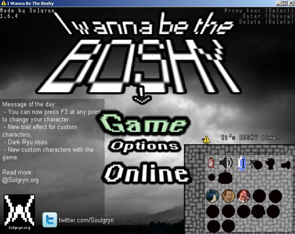Click the yellow warning-sign Boshy character
Screen dimensions: 295x234
point(206,140)
